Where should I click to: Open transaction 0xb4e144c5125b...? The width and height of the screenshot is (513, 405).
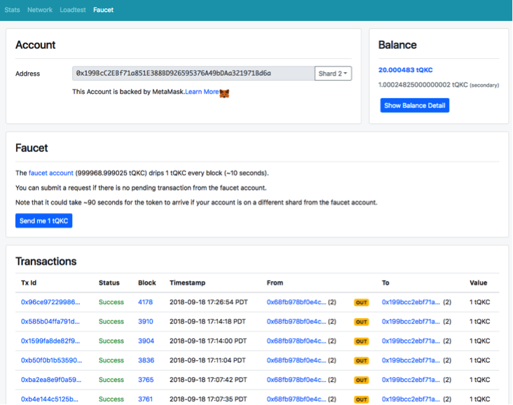[x=50, y=399]
